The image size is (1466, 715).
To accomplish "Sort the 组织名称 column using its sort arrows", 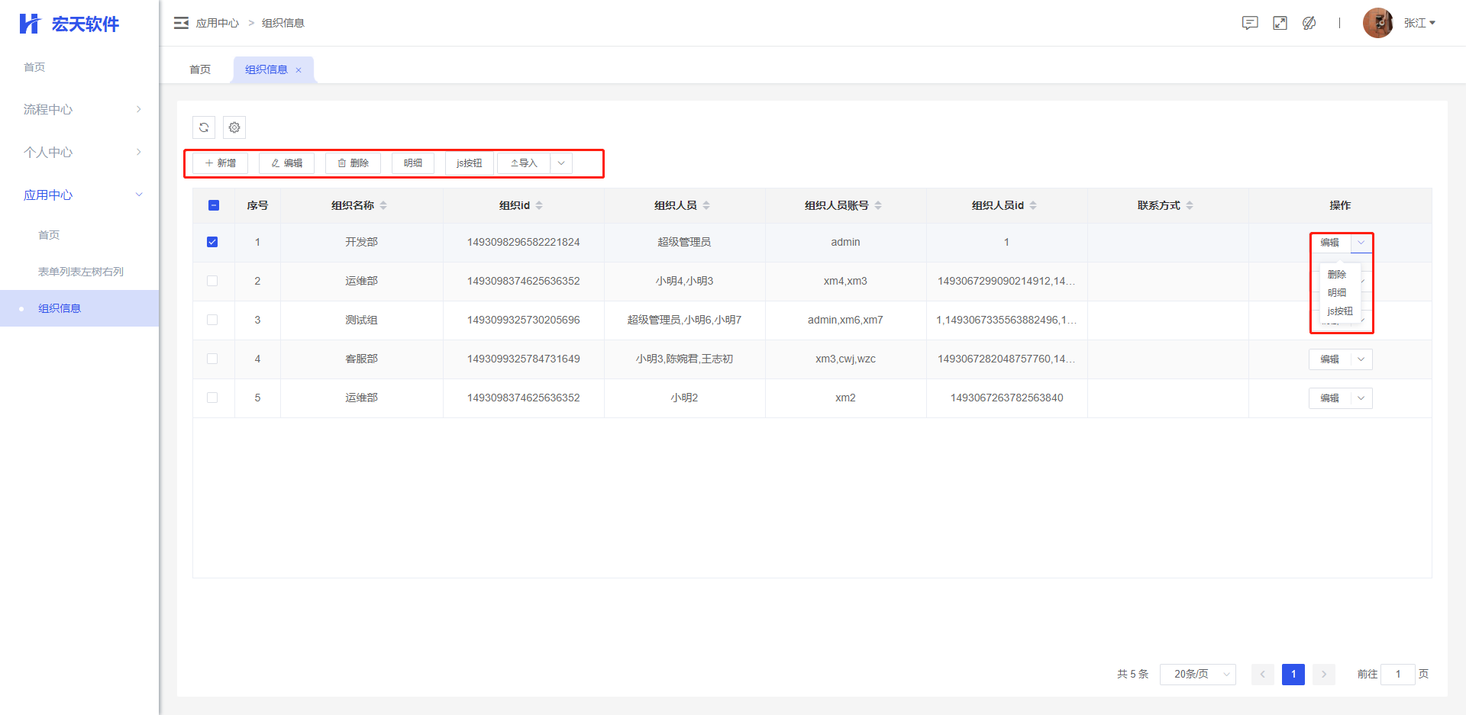I will click(x=383, y=205).
